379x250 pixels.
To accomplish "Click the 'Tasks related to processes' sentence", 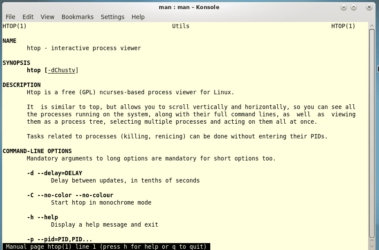I will 177,137.
